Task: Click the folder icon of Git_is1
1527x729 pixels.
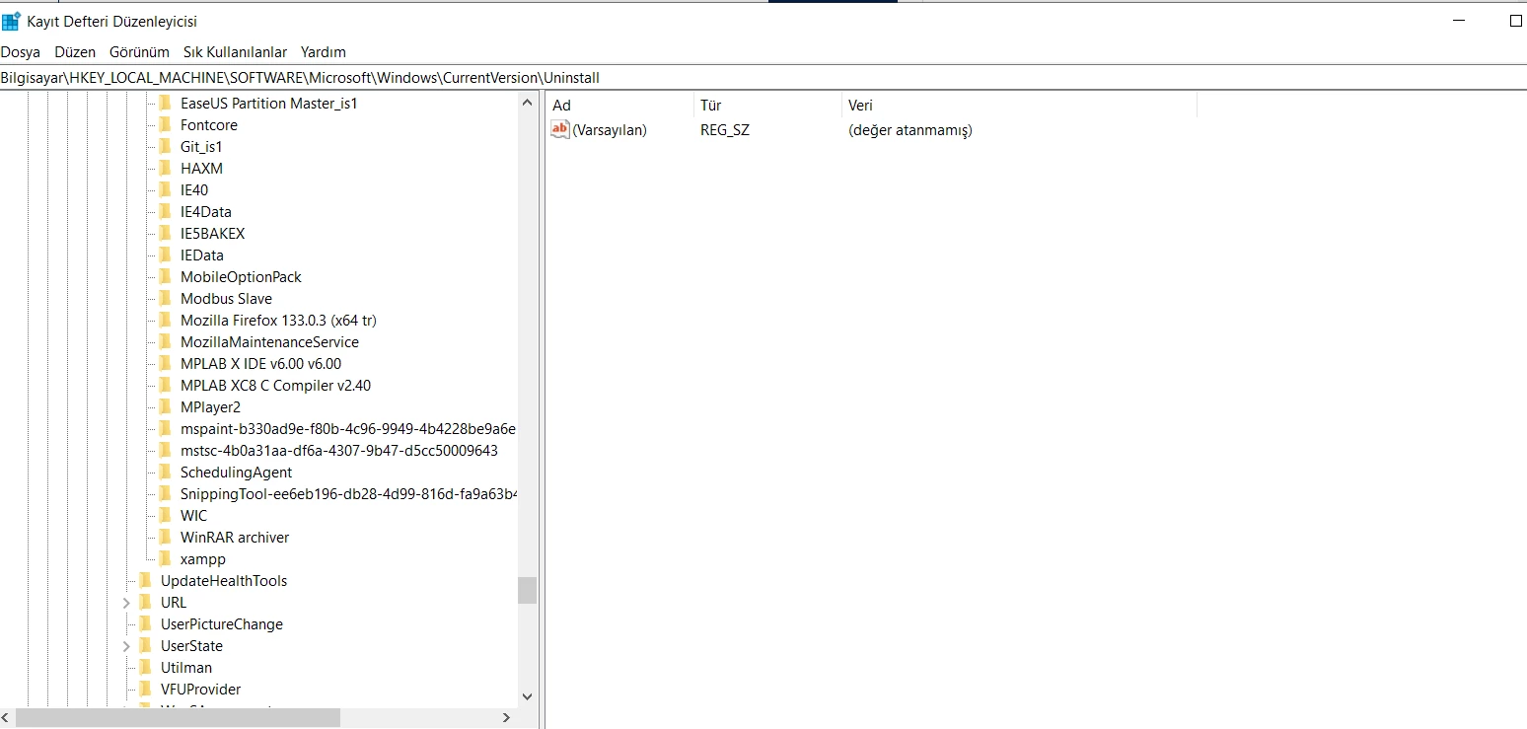Action: 165,147
